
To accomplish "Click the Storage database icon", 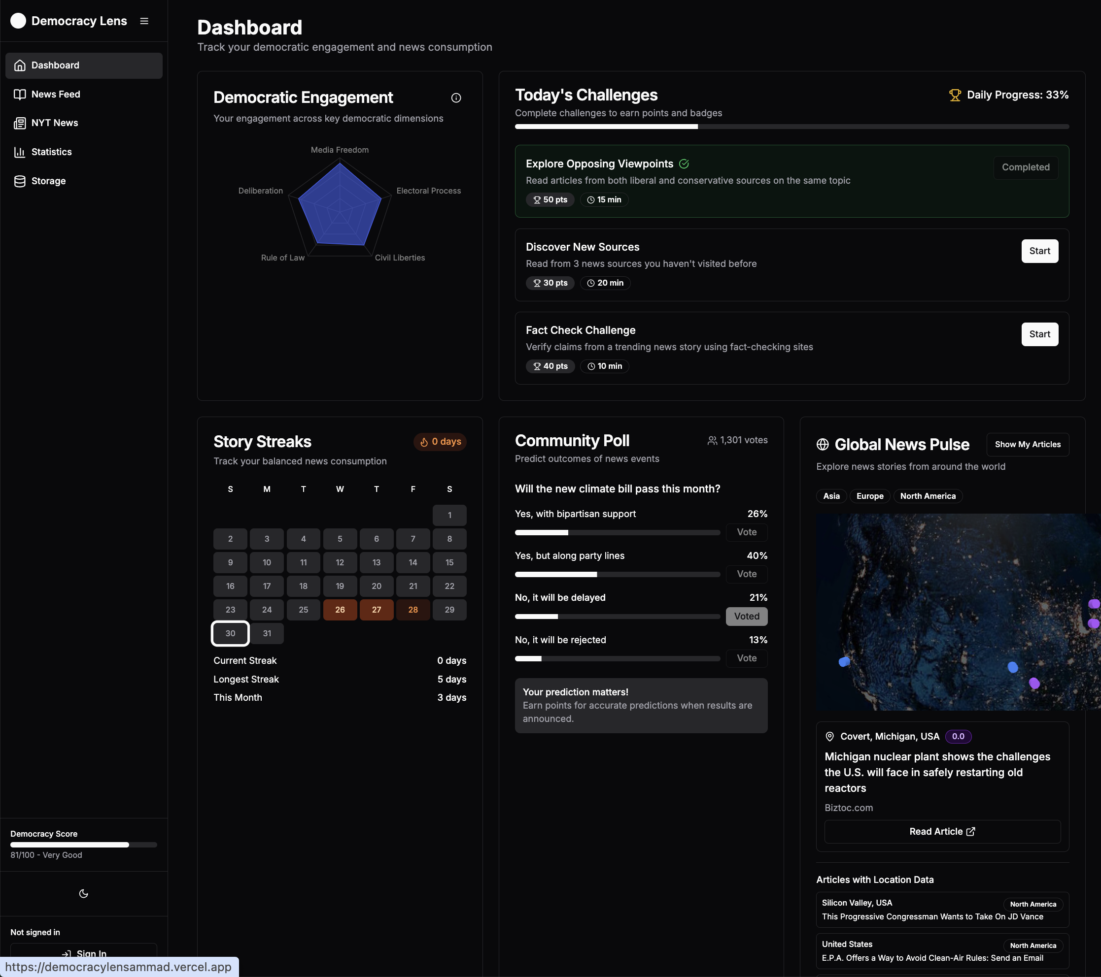I will 20,181.
